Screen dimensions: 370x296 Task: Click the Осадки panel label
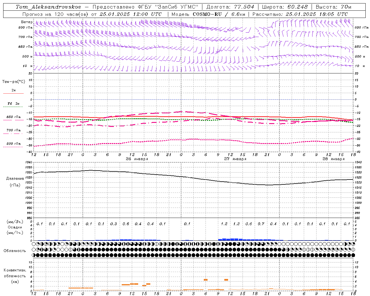pyautogui.click(x=15, y=227)
